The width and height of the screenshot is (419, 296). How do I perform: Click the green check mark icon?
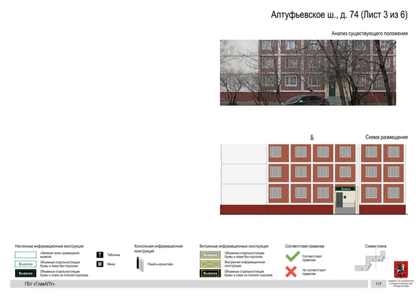pyautogui.click(x=293, y=257)
